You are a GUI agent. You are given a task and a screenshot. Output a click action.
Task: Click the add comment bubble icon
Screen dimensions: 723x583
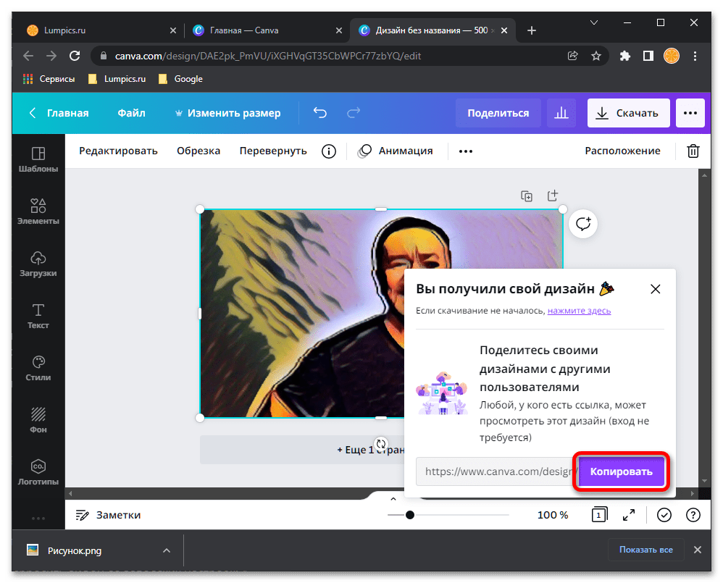[583, 224]
